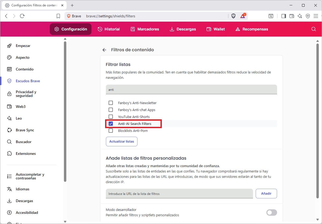Image resolution: width=322 pixels, height=224 pixels.
Task: Open the Marcadores menu item
Action: click(x=145, y=29)
